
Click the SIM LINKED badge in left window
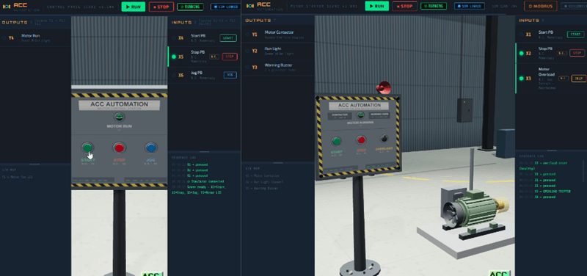coord(225,7)
